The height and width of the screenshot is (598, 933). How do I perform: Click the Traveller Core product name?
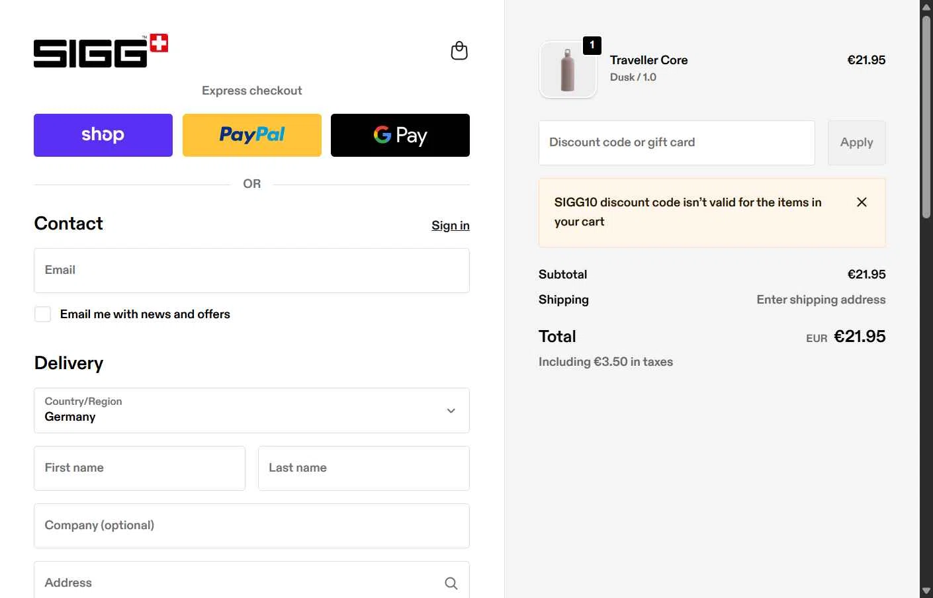[648, 60]
